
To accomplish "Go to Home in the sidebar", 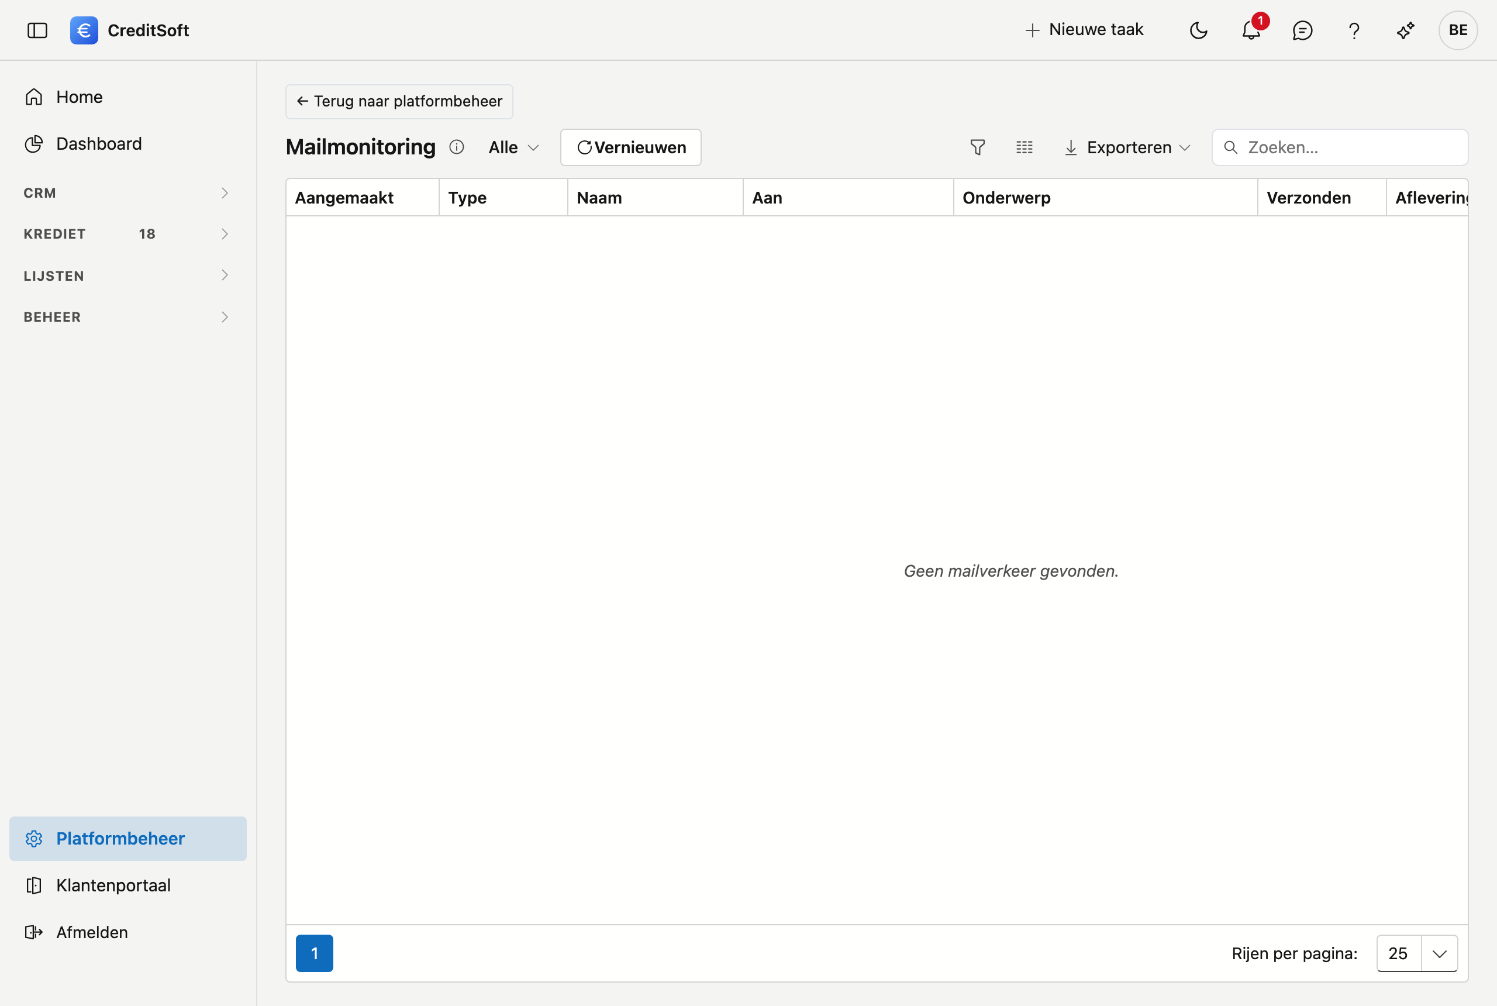I will coord(127,97).
